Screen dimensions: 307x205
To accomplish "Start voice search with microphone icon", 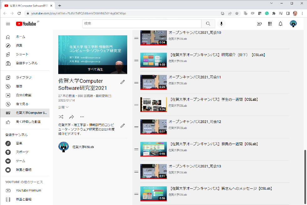I will (x=221, y=24).
